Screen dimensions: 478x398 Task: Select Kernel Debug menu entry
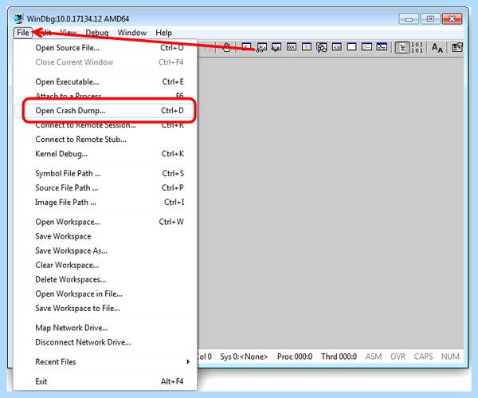[105, 153]
